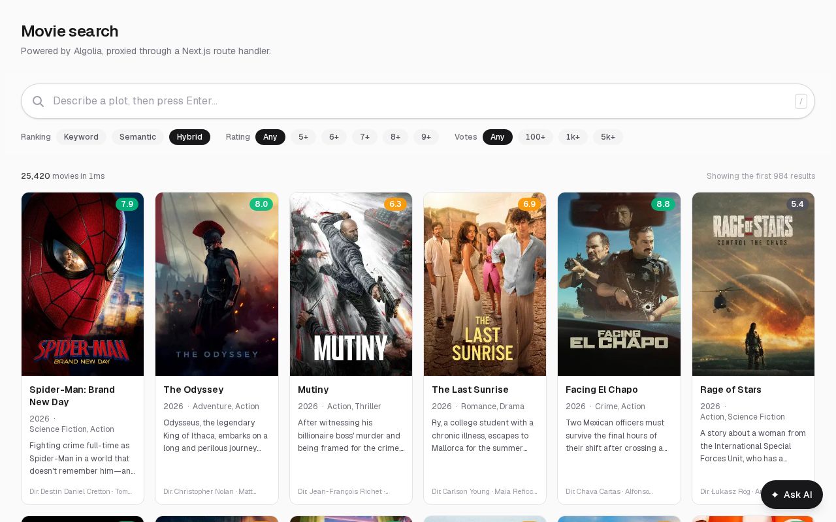Click 'Showing the first 984 results' text
836x522 pixels.
tap(761, 176)
